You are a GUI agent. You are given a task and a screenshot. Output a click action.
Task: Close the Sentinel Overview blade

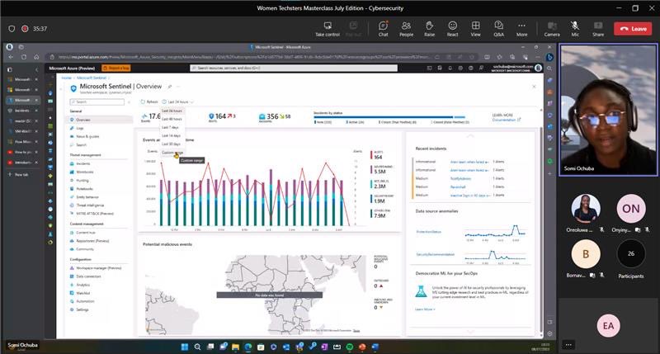click(534, 87)
